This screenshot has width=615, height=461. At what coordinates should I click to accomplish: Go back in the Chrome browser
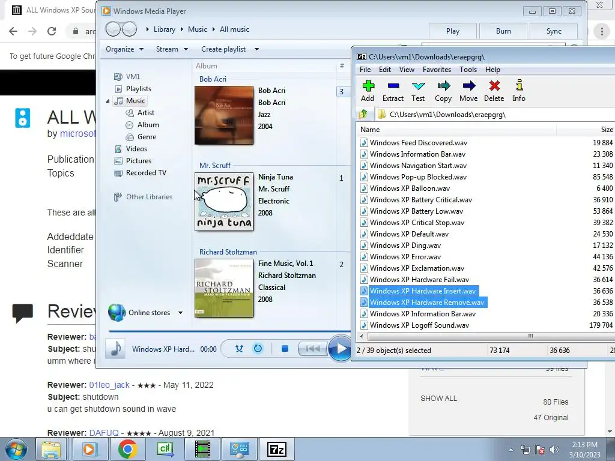[13, 31]
